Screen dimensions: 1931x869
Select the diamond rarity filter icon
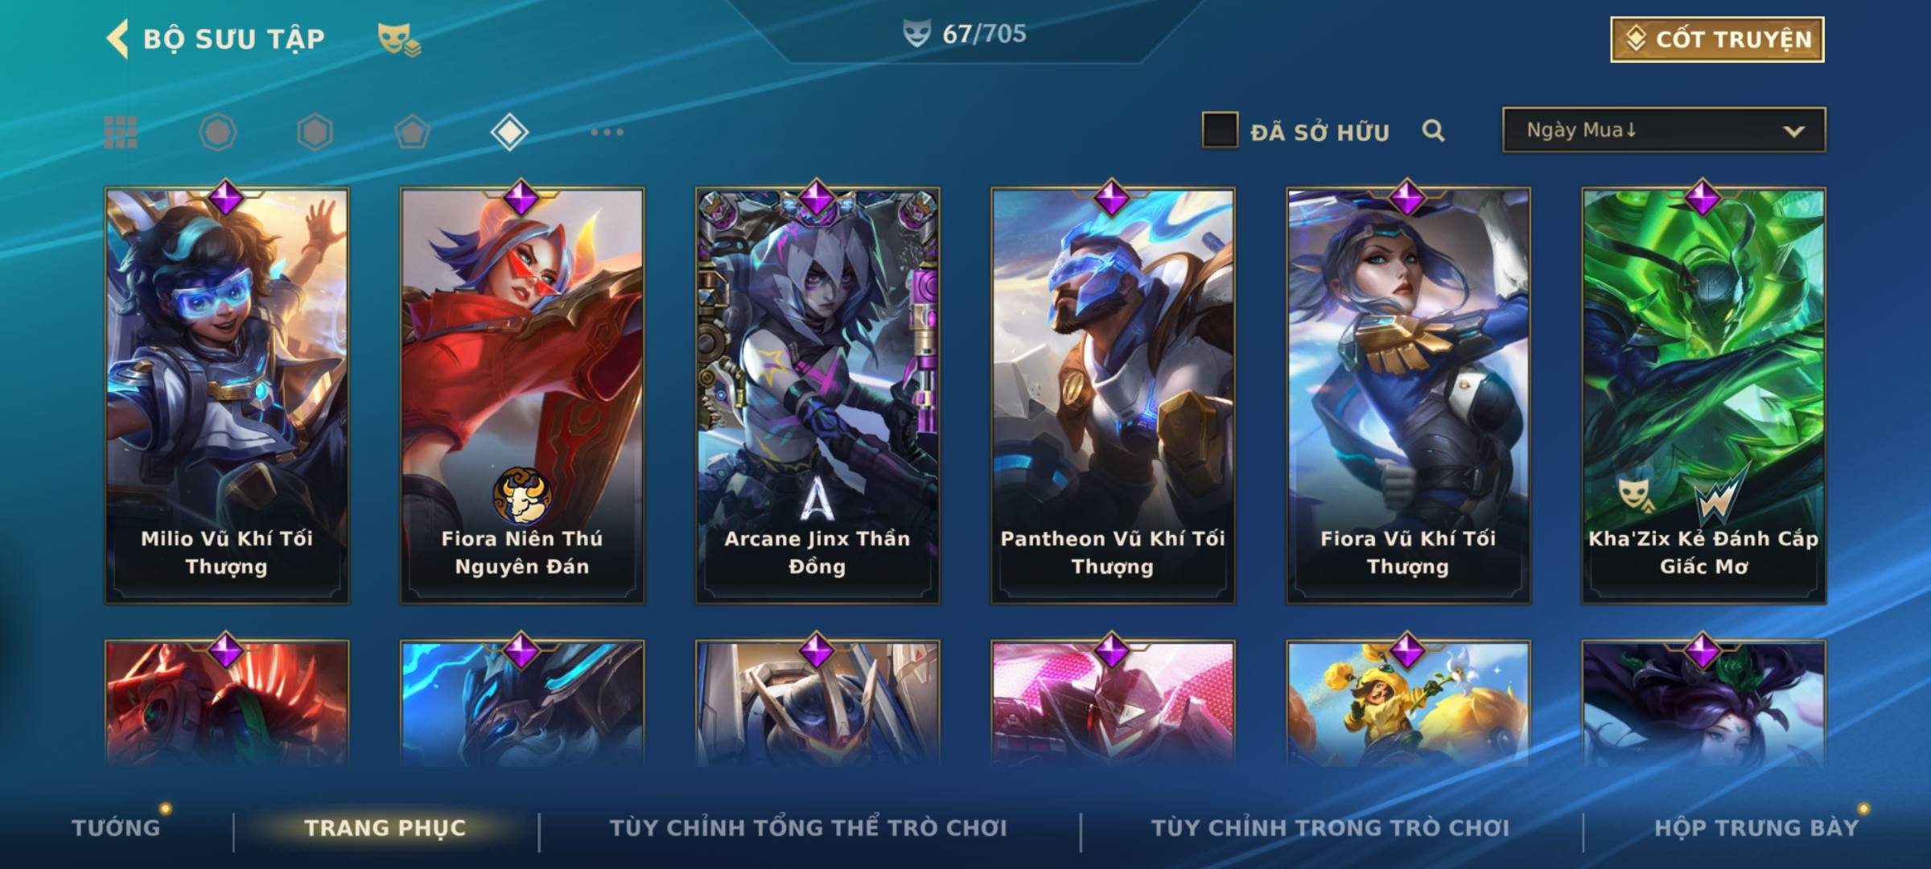(x=509, y=132)
